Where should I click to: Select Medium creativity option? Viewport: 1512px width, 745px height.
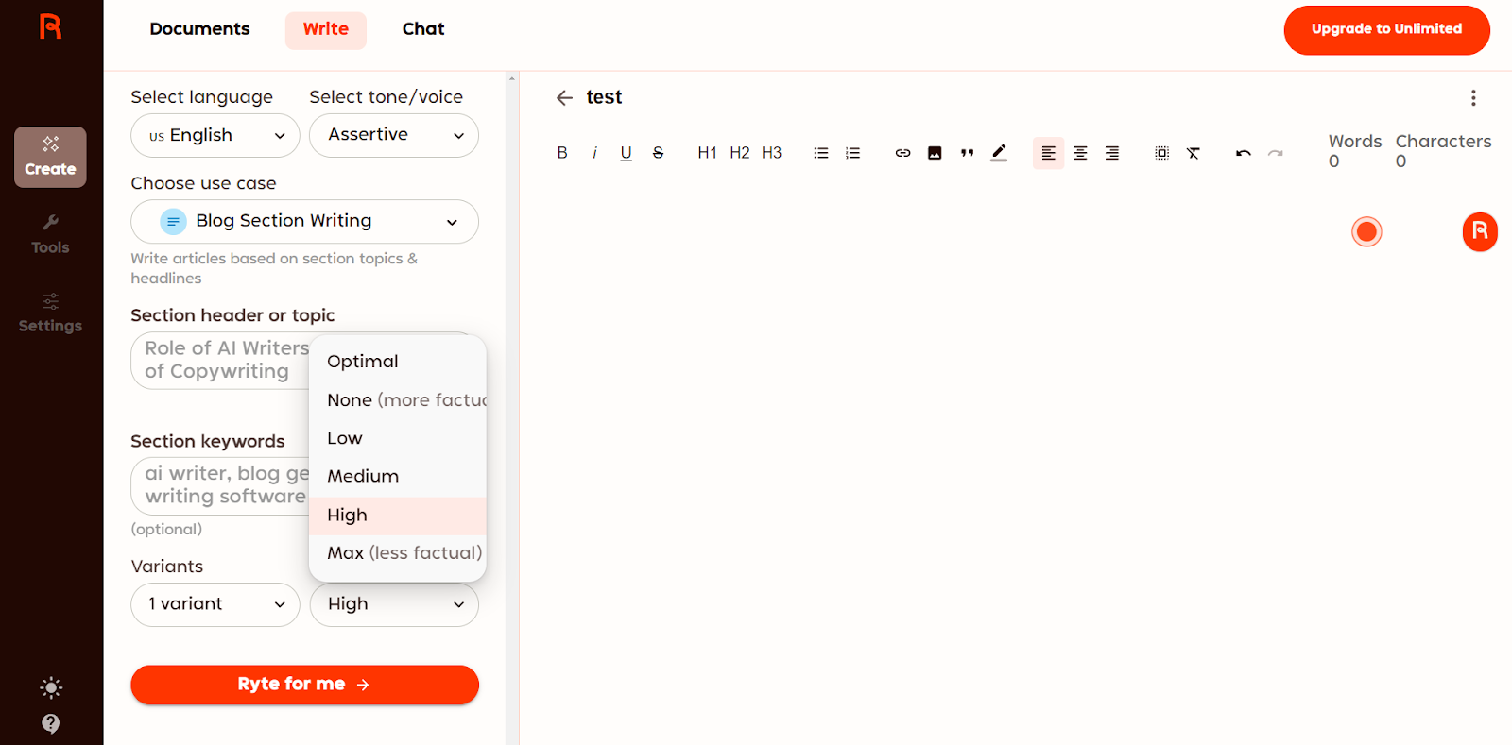coord(398,477)
